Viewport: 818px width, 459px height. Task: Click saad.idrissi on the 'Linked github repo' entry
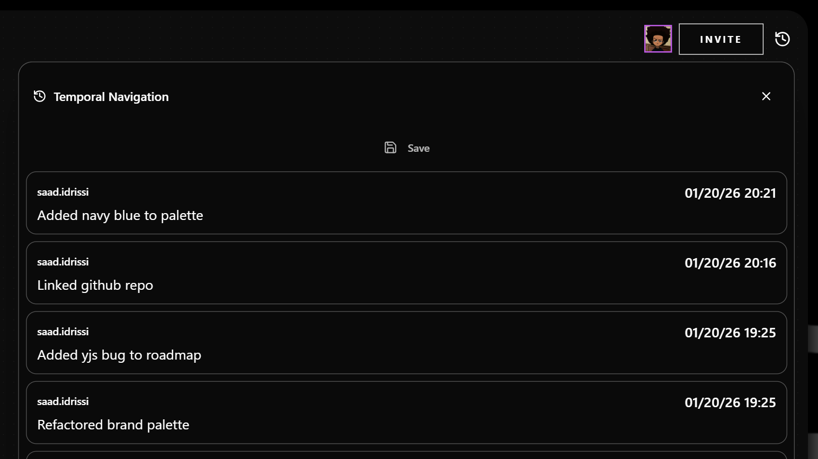point(63,261)
